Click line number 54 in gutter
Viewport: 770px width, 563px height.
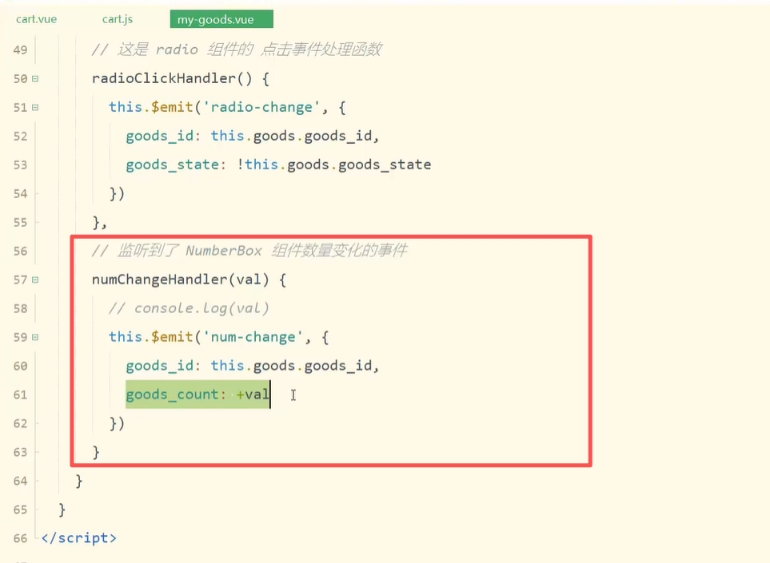21,194
